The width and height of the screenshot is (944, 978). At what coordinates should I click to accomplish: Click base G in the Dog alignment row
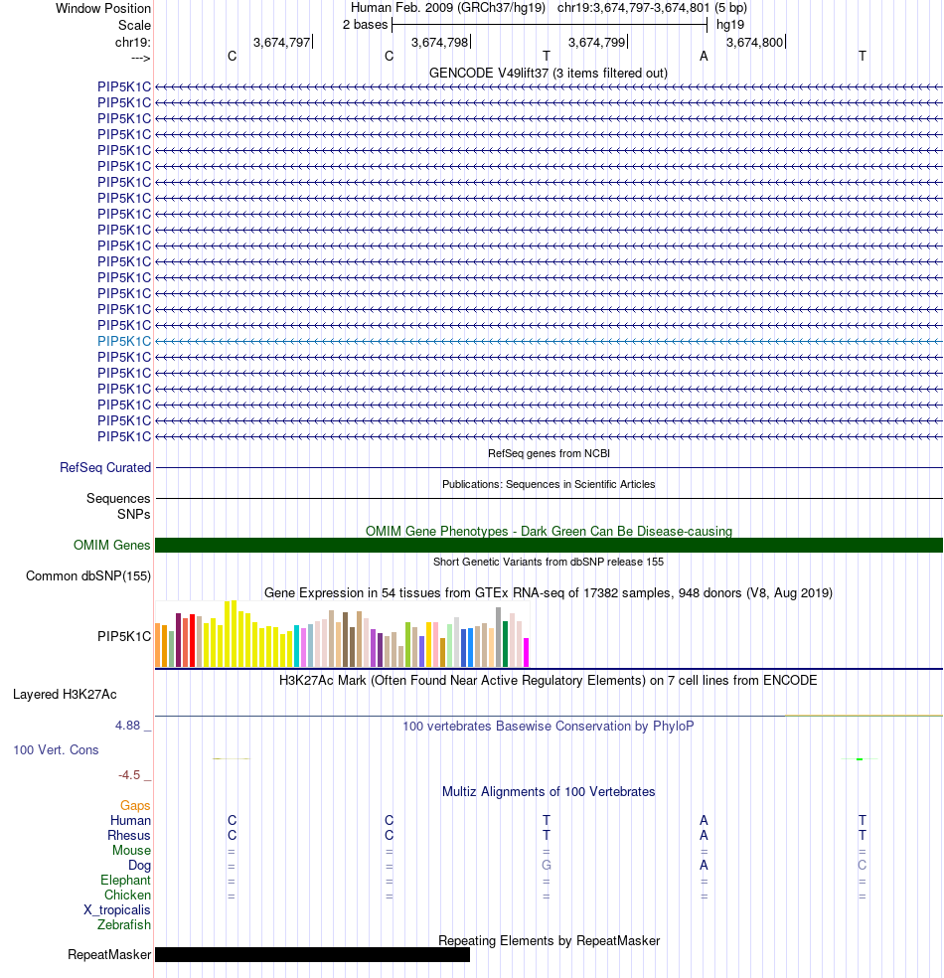point(547,865)
